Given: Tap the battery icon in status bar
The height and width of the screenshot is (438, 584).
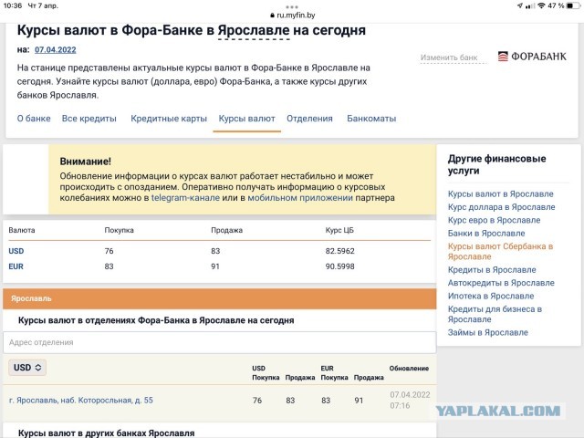Looking at the screenshot, I should [572, 5].
